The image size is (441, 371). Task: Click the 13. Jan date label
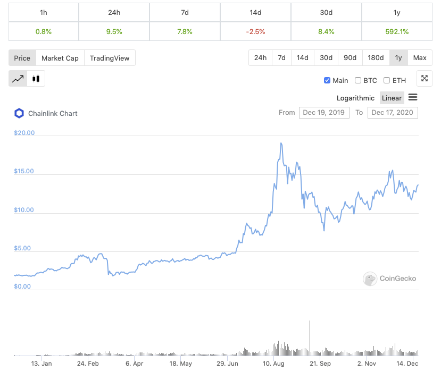pos(41,364)
